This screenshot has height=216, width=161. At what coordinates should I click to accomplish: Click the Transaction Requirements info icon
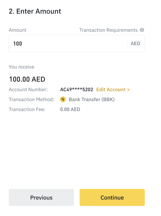coord(142,30)
